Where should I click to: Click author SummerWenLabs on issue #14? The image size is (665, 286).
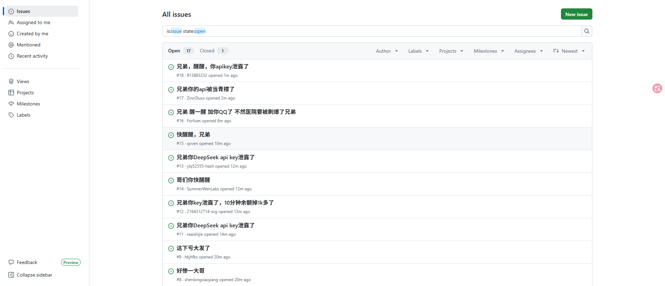coord(203,189)
